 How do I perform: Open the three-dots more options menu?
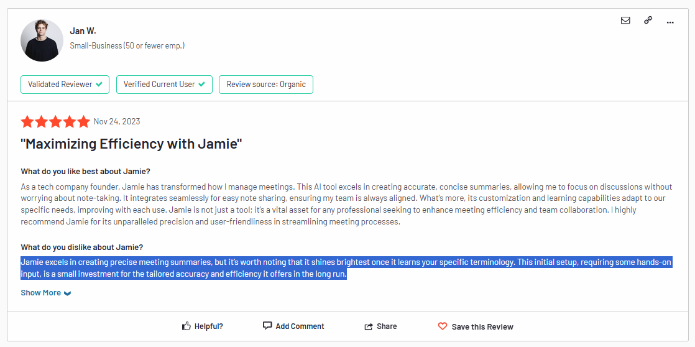click(x=670, y=22)
